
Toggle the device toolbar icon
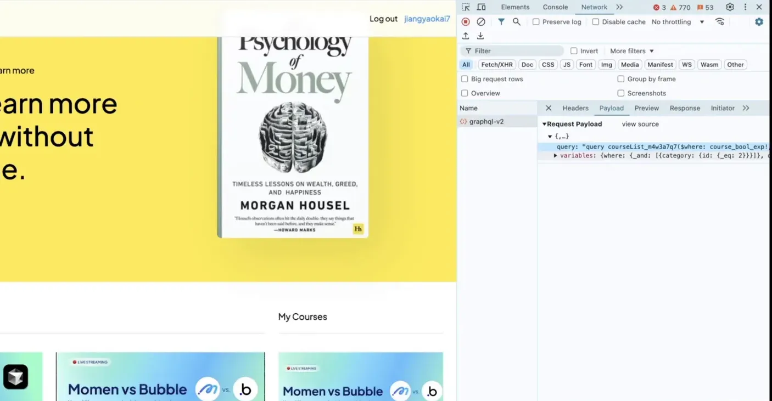tap(481, 7)
